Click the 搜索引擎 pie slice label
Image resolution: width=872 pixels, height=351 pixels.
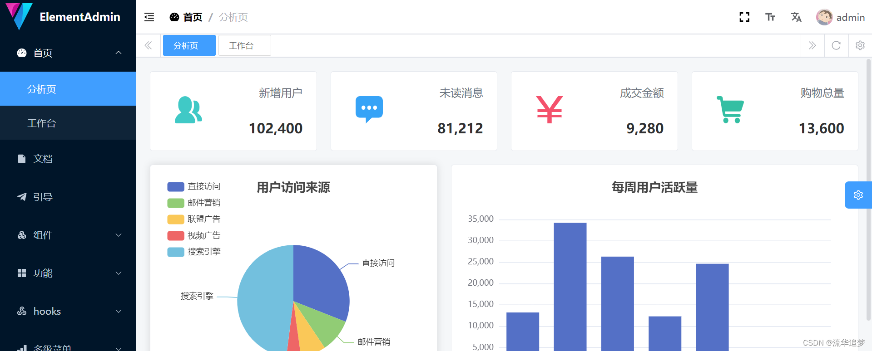tap(197, 296)
